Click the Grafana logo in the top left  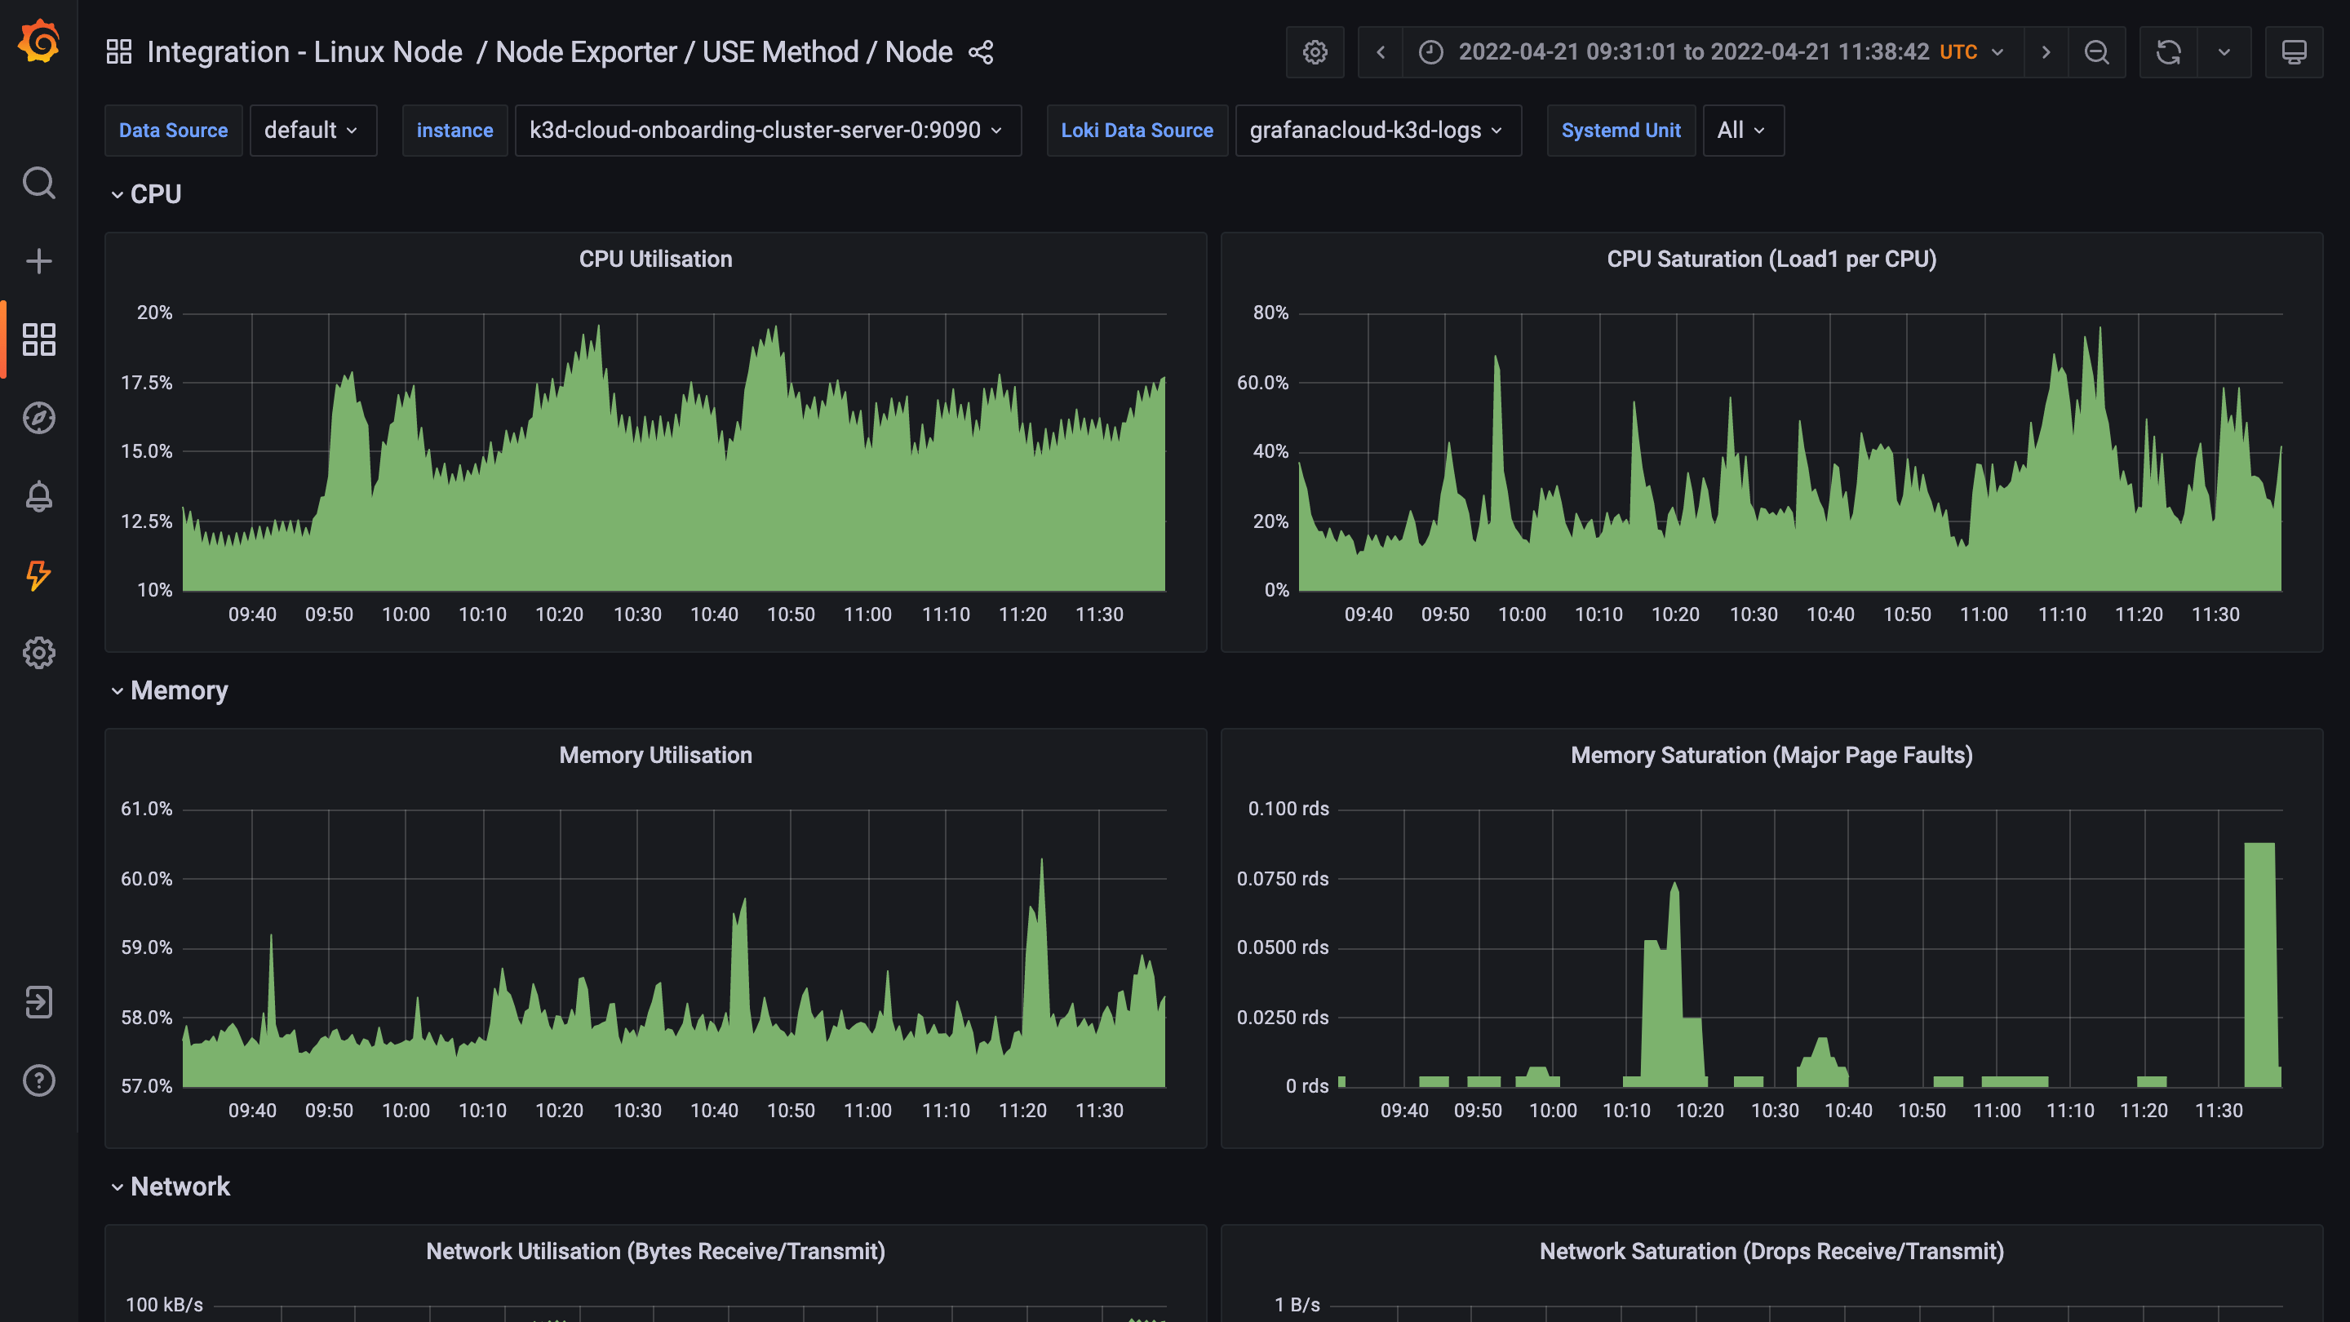coord(39,40)
